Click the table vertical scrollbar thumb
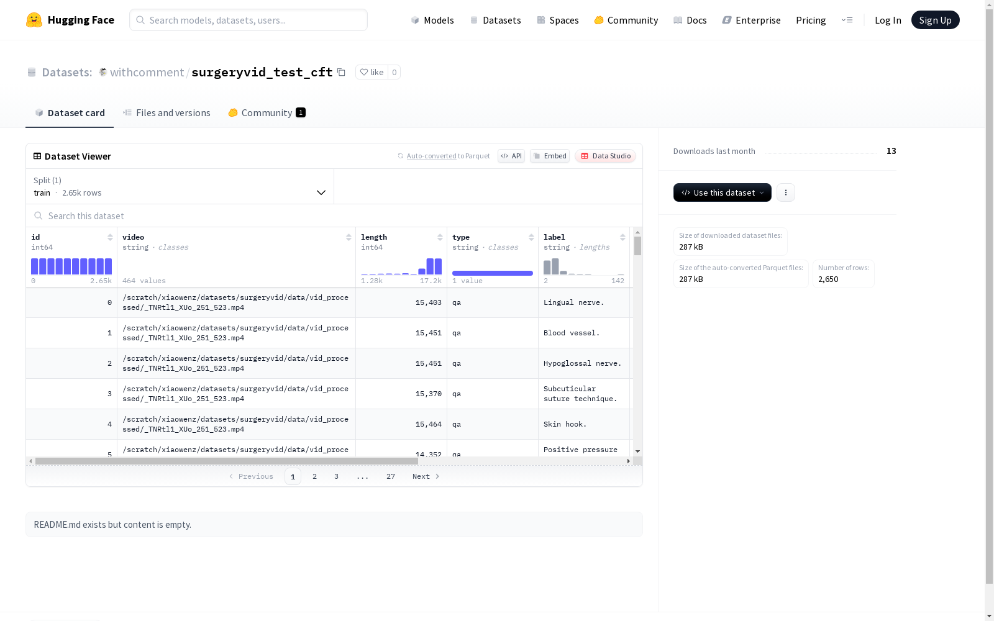 point(637,246)
